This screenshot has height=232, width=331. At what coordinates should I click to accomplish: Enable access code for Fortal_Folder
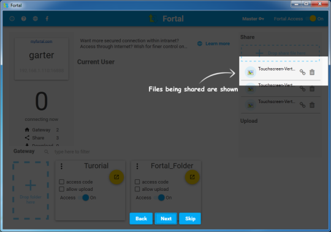[137, 182]
